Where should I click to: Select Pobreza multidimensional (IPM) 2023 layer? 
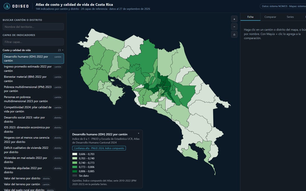pos(33,89)
